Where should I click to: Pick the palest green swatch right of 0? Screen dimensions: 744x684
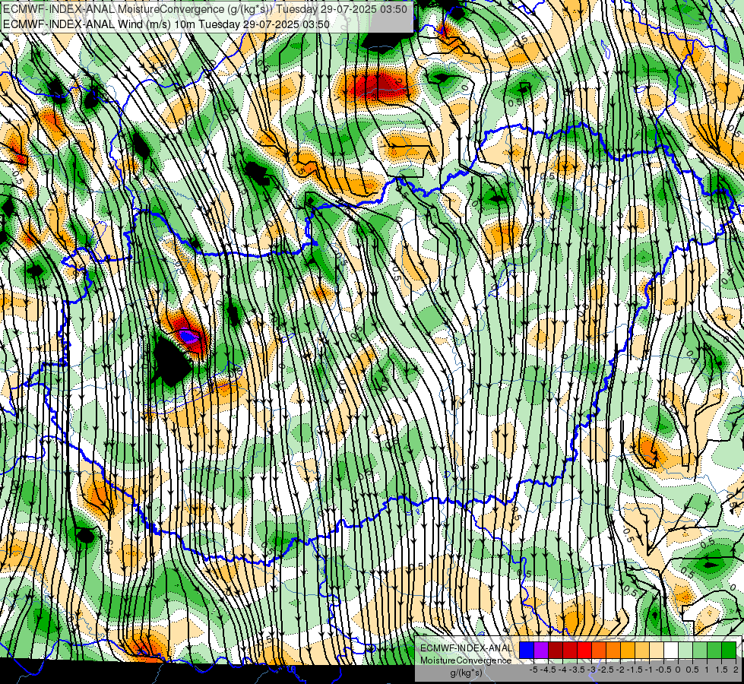(685, 650)
